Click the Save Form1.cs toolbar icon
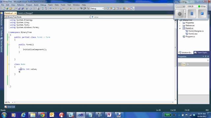211x118 pixels. (x=19, y=9)
